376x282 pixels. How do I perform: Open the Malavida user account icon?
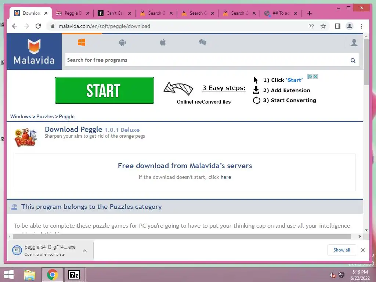[x=354, y=43]
